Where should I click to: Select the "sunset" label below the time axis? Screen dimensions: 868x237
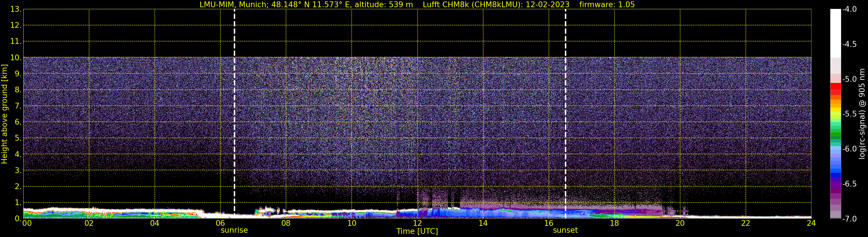point(565,230)
